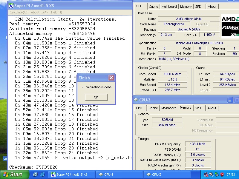The width and height of the screenshot is (239, 179).
Task: Open Super PI Calculate(C) menu
Action: tap(19, 12)
